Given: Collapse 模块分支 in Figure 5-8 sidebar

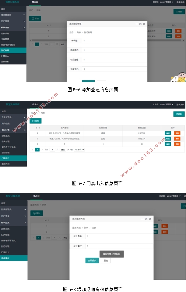Looking at the screenshot, I should (x=14, y=223).
